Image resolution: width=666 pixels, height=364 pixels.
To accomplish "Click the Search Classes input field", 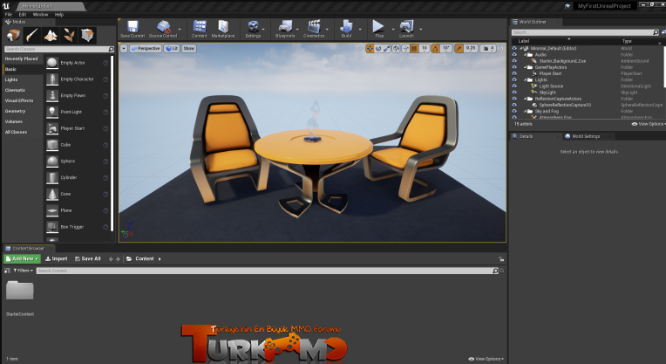I will (59, 50).
